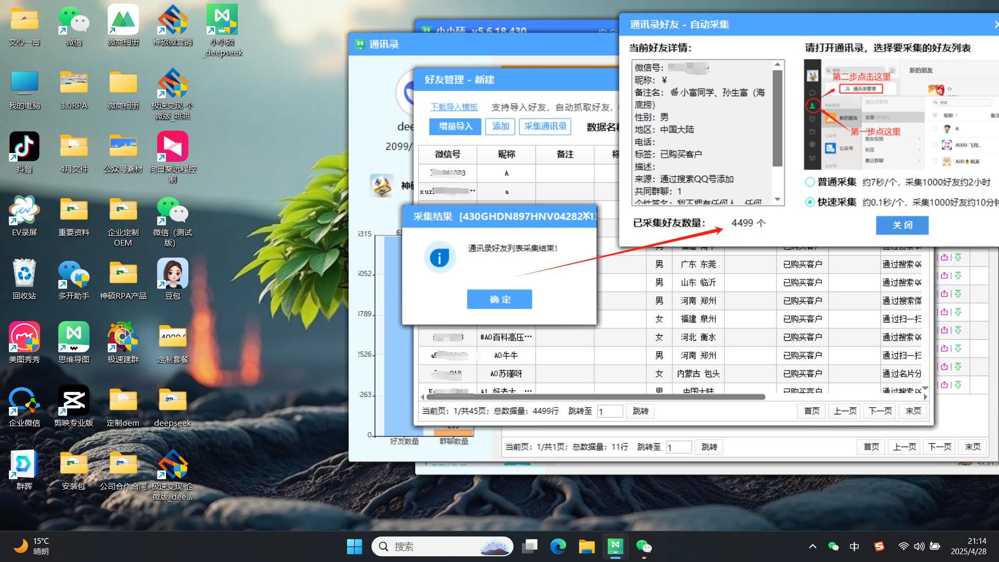Open the 4月文件 folder

pos(73,153)
